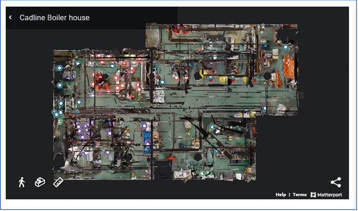Select the teal tag in the lower-right room's top-left corner
The image size is (358, 211).
213,127
